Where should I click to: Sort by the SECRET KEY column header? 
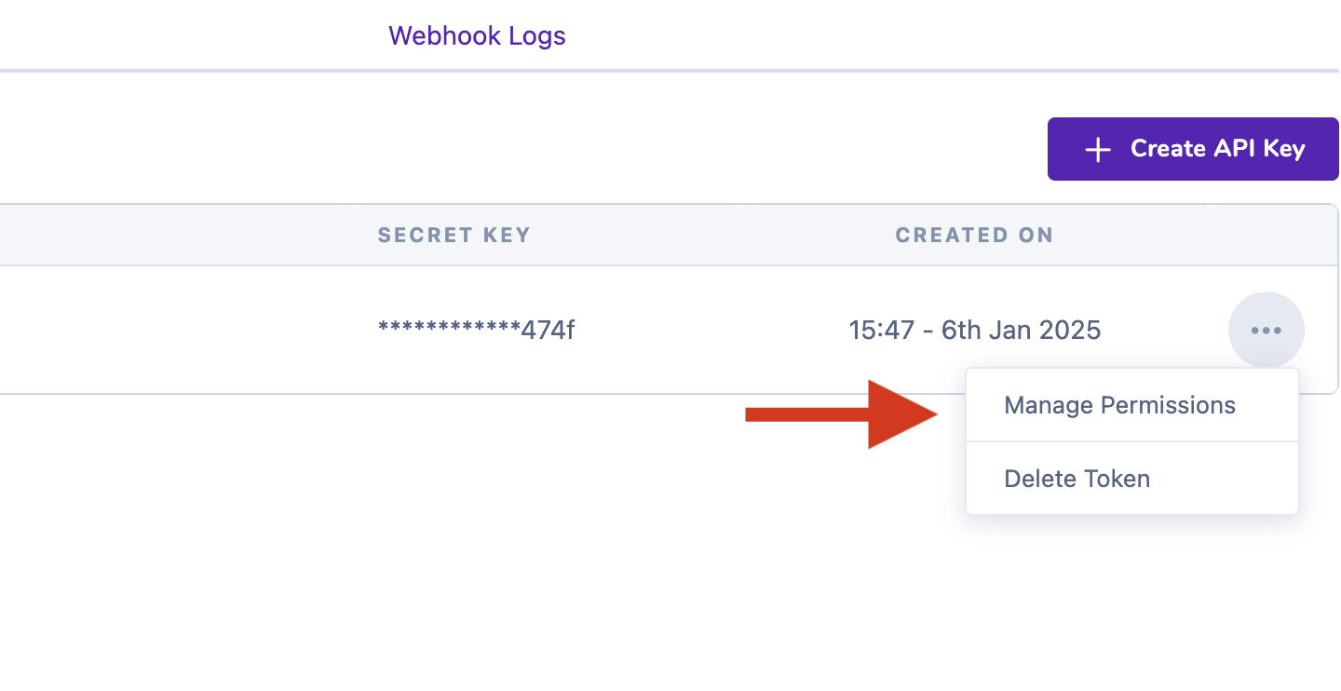(x=454, y=235)
